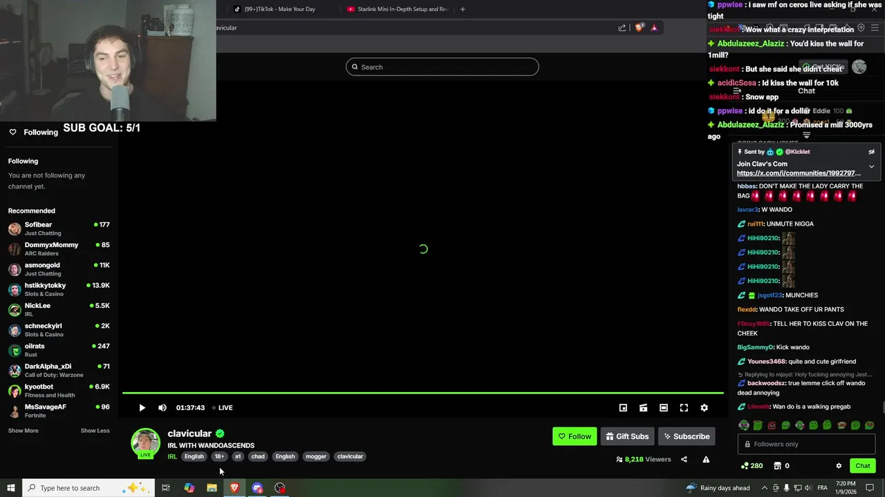Open MsSavageAF recommended channel
Image resolution: width=885 pixels, height=497 pixels.
coord(59,411)
